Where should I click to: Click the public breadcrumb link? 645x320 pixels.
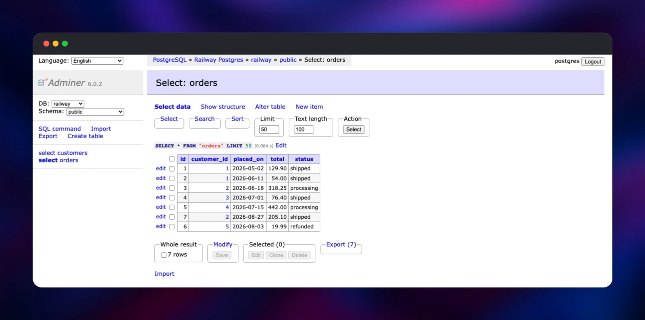click(288, 60)
